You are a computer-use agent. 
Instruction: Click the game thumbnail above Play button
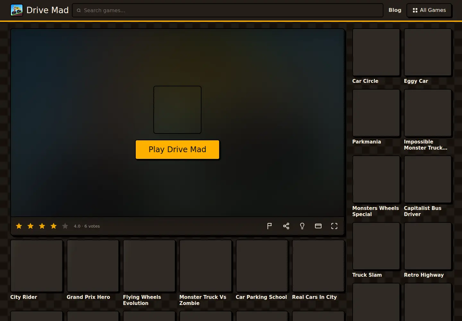point(177,110)
